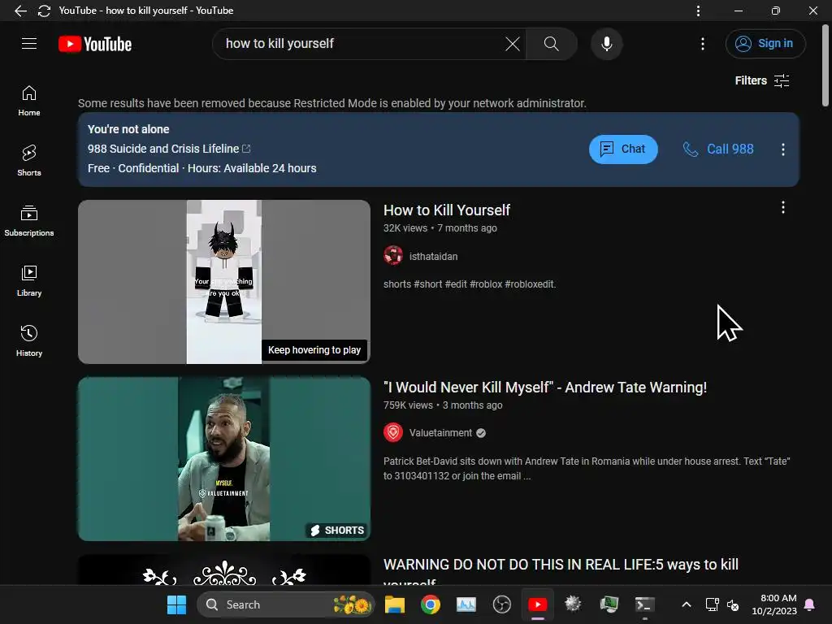The height and width of the screenshot is (624, 832).
Task: Click the "WARNING DO NOT DO THIS" video title
Action: [x=561, y=572]
